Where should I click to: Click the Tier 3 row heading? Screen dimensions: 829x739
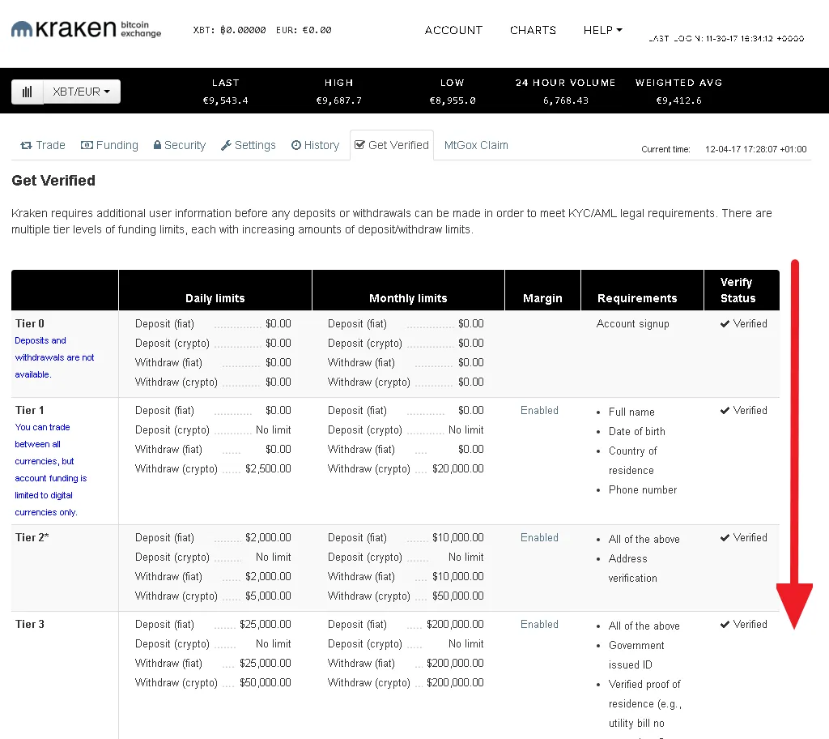(x=30, y=624)
